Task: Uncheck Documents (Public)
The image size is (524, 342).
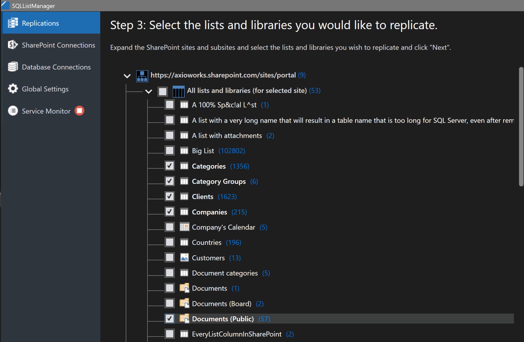Action: pyautogui.click(x=170, y=319)
